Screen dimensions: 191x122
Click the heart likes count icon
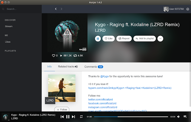(53, 56)
